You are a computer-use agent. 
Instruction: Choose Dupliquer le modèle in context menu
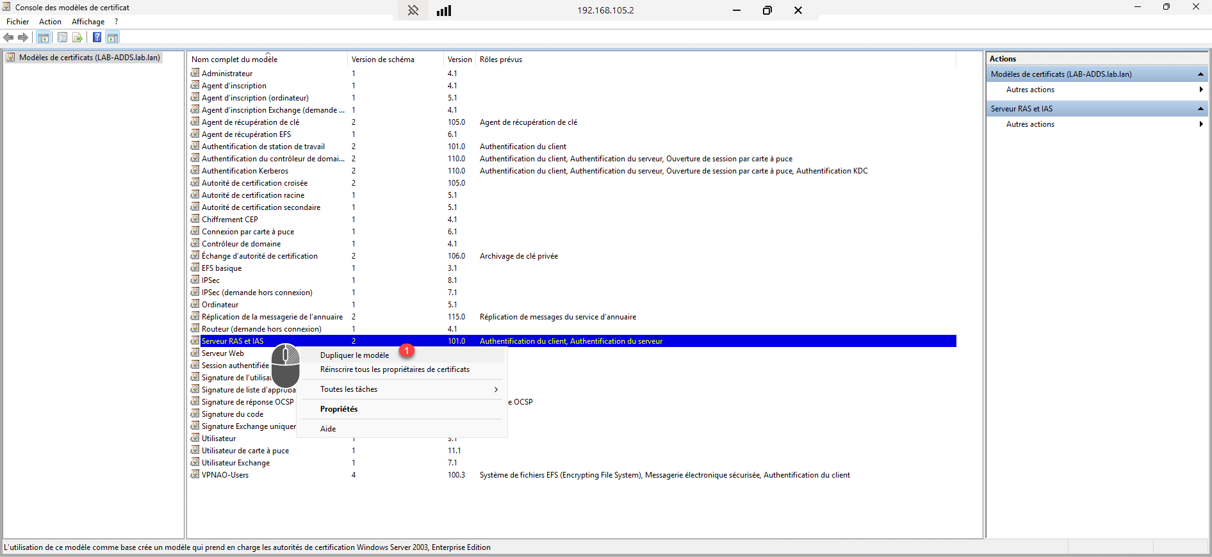coord(354,355)
